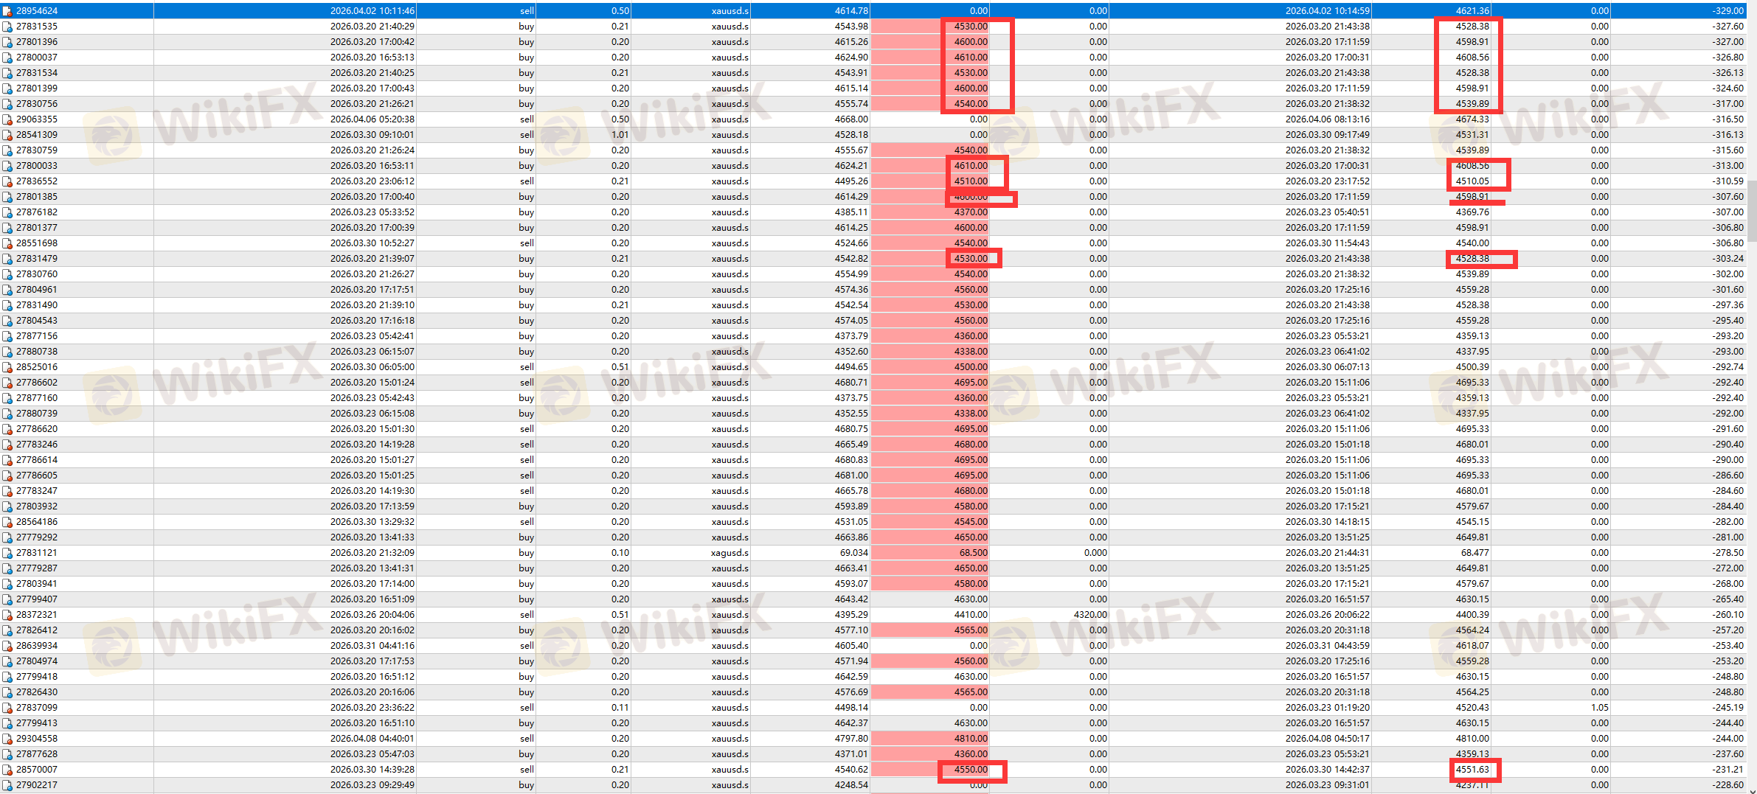Viewport: 1757px width, 794px height.
Task: Click ticket number 29304558
Action: 37,739
